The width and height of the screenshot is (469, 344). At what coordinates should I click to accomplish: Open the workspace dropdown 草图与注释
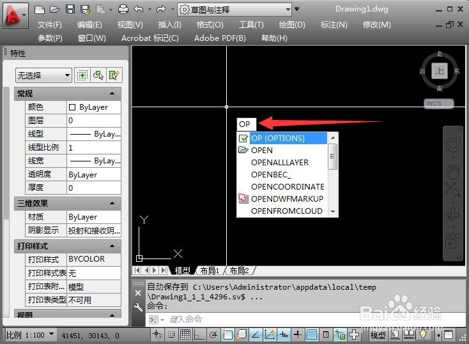tap(235, 10)
